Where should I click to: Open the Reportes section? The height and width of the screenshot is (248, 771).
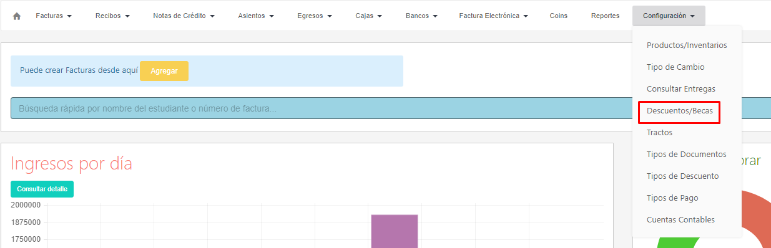605,16
